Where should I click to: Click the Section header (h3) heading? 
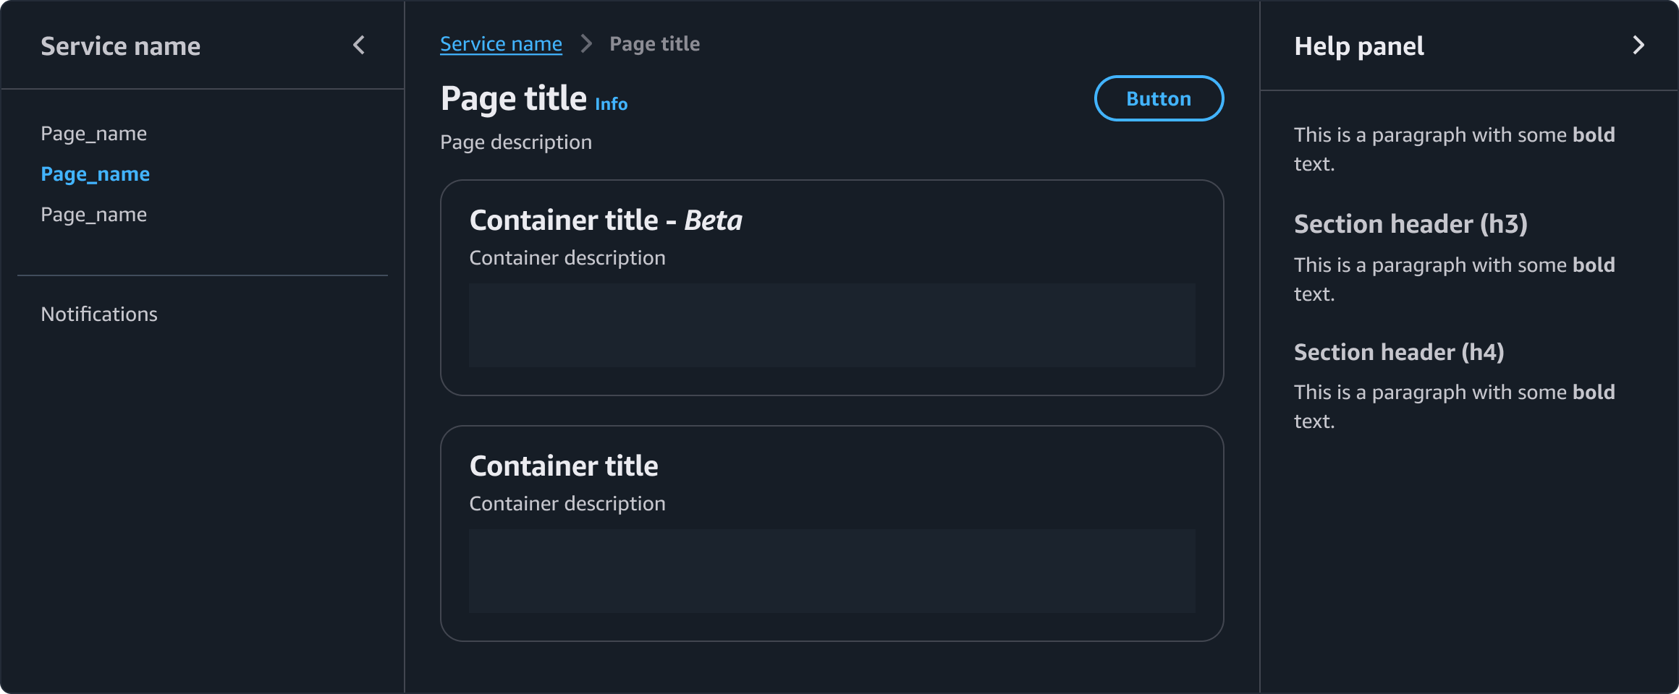tap(1411, 224)
